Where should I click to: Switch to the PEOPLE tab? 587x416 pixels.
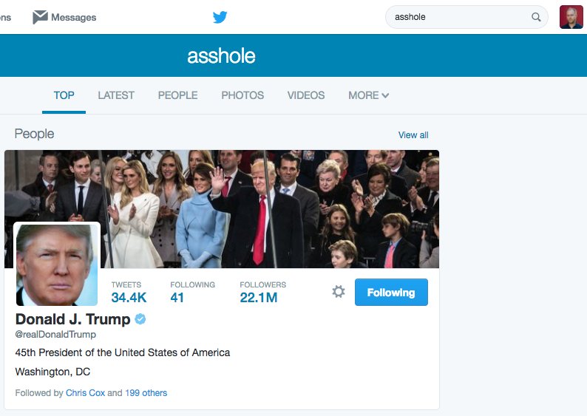178,95
